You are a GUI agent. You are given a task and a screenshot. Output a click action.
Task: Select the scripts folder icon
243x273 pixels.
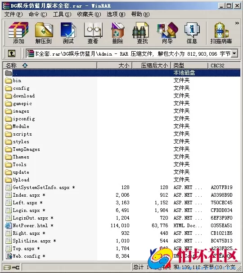(x=9, y=134)
